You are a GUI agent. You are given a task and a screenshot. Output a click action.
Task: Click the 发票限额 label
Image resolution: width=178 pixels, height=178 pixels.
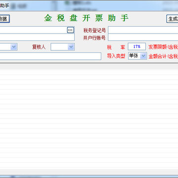coord(163,47)
